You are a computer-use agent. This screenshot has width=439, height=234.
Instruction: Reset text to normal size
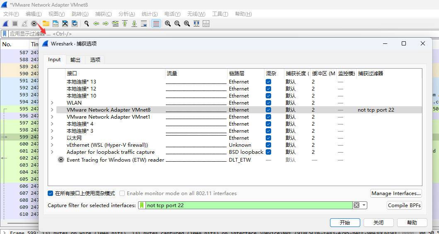(x=187, y=24)
